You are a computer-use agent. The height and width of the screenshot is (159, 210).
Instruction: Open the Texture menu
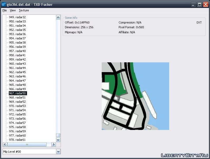click(x=24, y=10)
